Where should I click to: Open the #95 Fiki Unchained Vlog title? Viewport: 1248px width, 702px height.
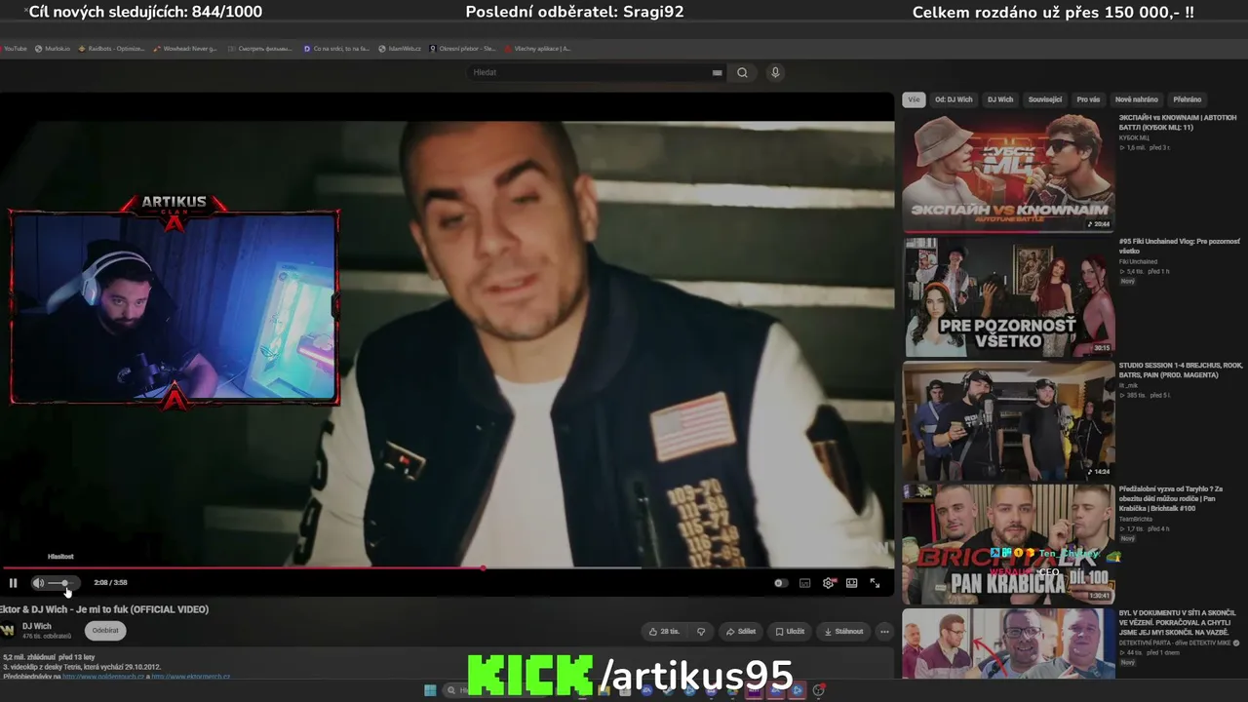click(1180, 246)
